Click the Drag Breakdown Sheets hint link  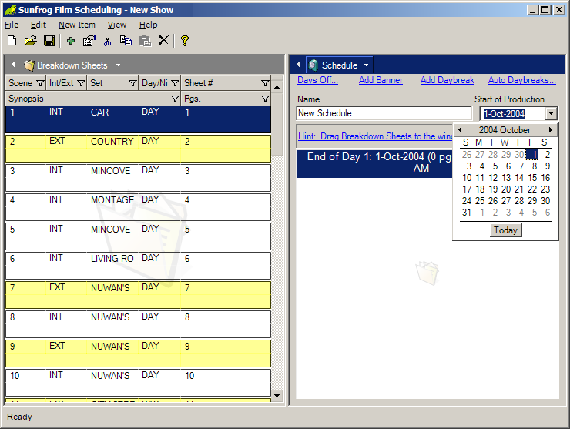(x=375, y=136)
